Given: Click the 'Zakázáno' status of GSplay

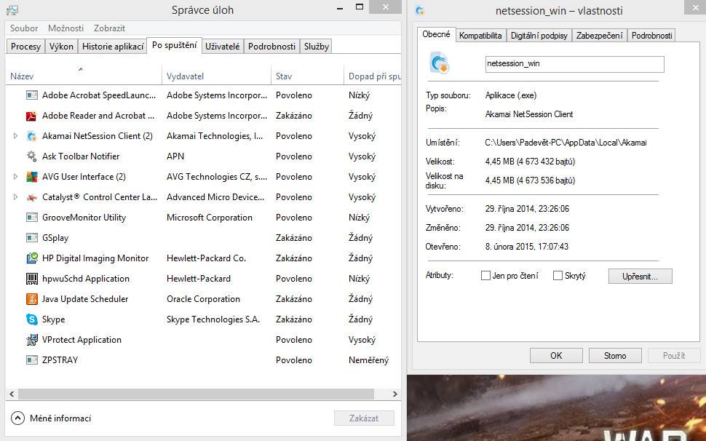Looking at the screenshot, I should point(294,237).
